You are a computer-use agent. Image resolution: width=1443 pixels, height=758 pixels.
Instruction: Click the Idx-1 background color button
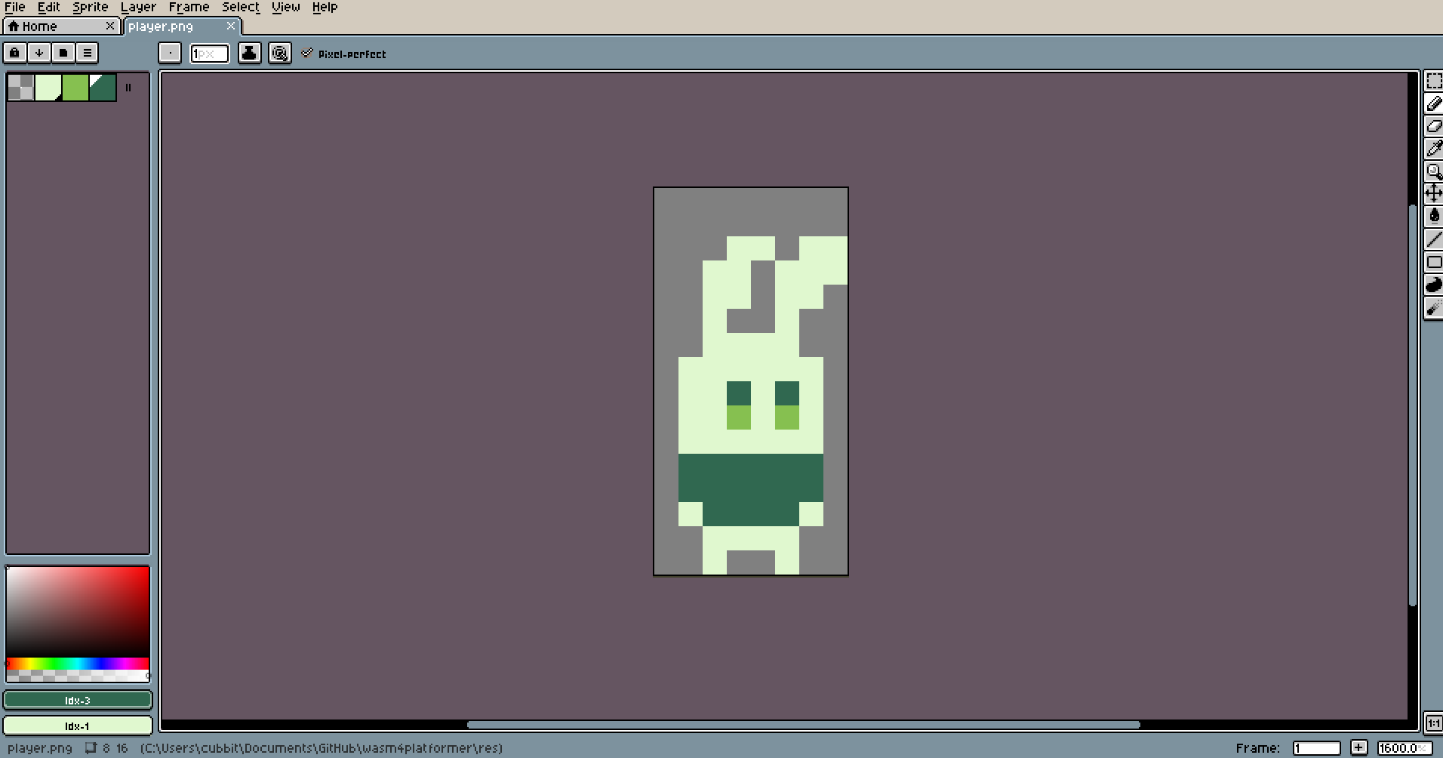pos(78,726)
